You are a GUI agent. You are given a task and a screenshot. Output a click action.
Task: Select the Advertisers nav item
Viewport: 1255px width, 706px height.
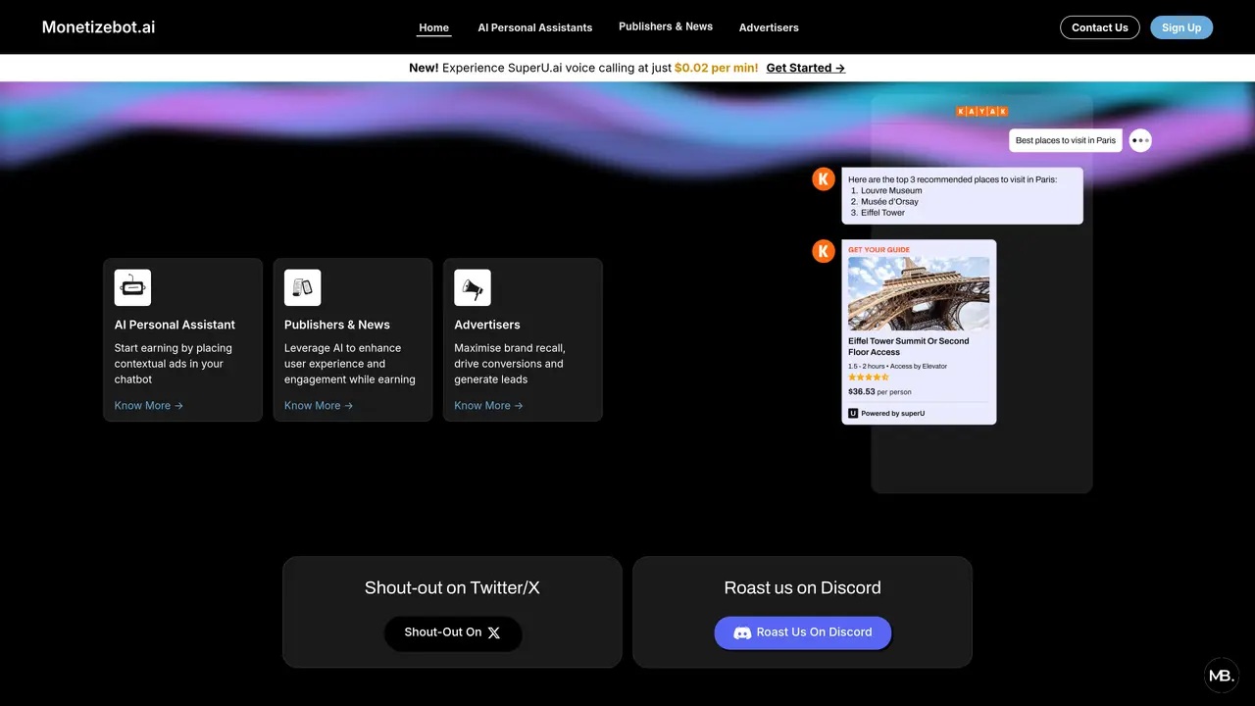click(769, 27)
